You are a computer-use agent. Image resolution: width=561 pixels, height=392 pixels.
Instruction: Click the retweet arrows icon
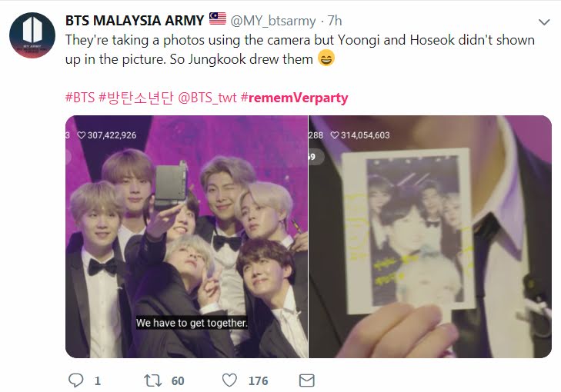[153, 380]
